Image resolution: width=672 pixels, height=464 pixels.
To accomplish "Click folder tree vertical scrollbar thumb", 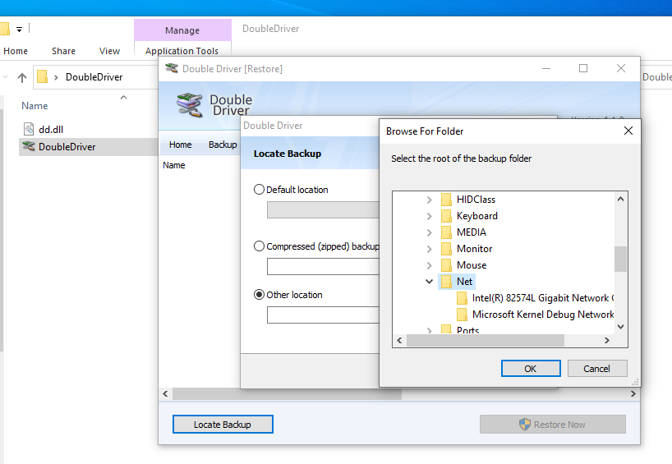I will [x=620, y=259].
